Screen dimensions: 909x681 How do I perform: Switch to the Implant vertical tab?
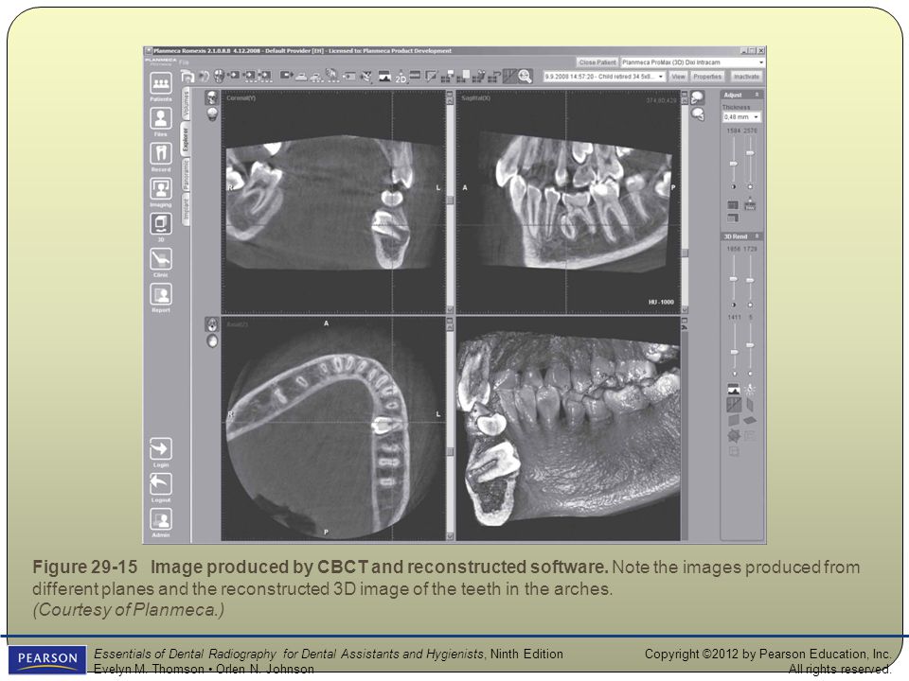click(x=187, y=209)
